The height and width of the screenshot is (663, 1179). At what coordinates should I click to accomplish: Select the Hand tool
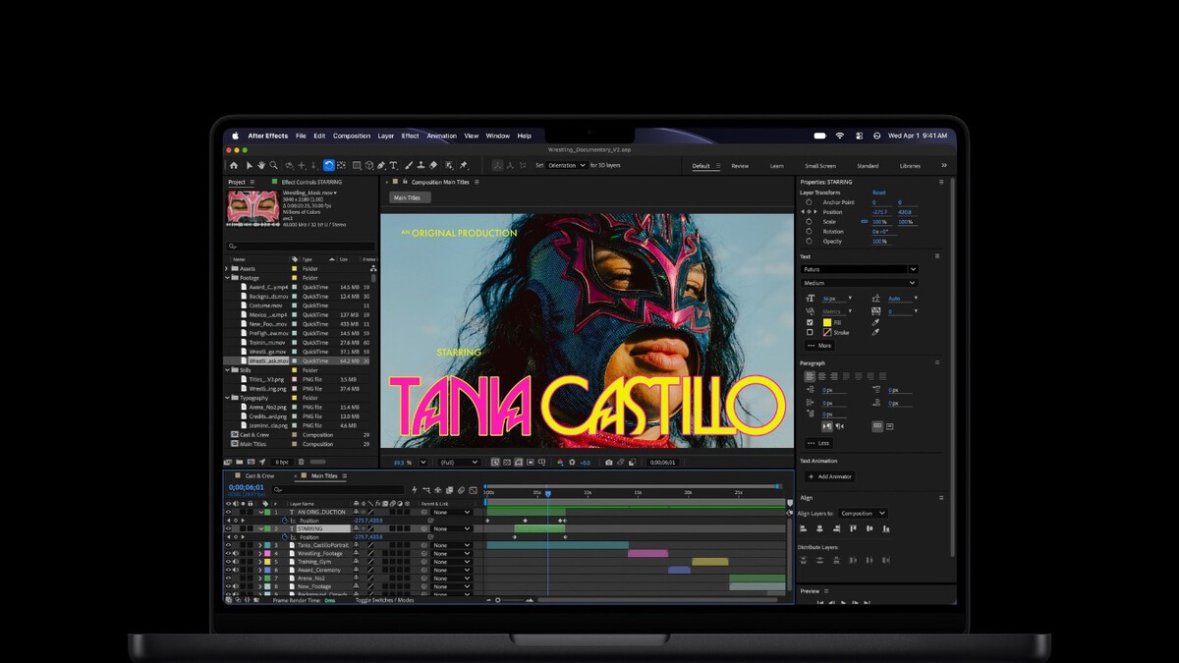click(261, 165)
